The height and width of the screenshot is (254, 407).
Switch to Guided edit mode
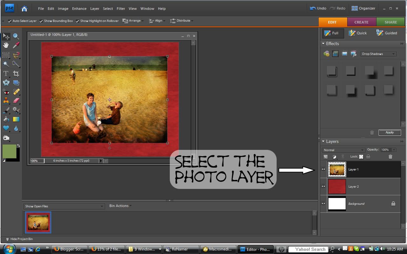coord(387,33)
